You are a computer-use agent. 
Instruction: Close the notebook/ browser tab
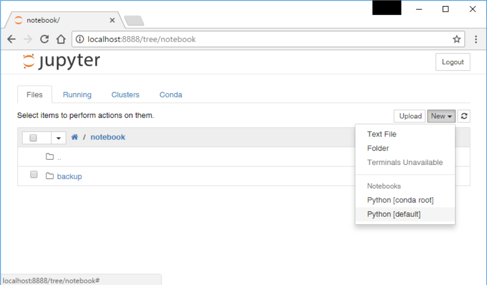tap(112, 20)
